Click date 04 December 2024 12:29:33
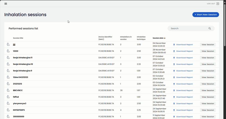 [159, 45]
